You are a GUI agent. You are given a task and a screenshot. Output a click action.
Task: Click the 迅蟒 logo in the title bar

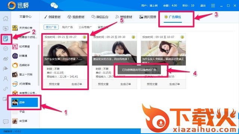pos(18,6)
